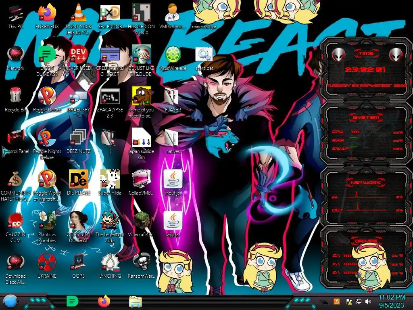
Task: Select the Minecraft4Fr grass block icon
Action: [x=142, y=220]
